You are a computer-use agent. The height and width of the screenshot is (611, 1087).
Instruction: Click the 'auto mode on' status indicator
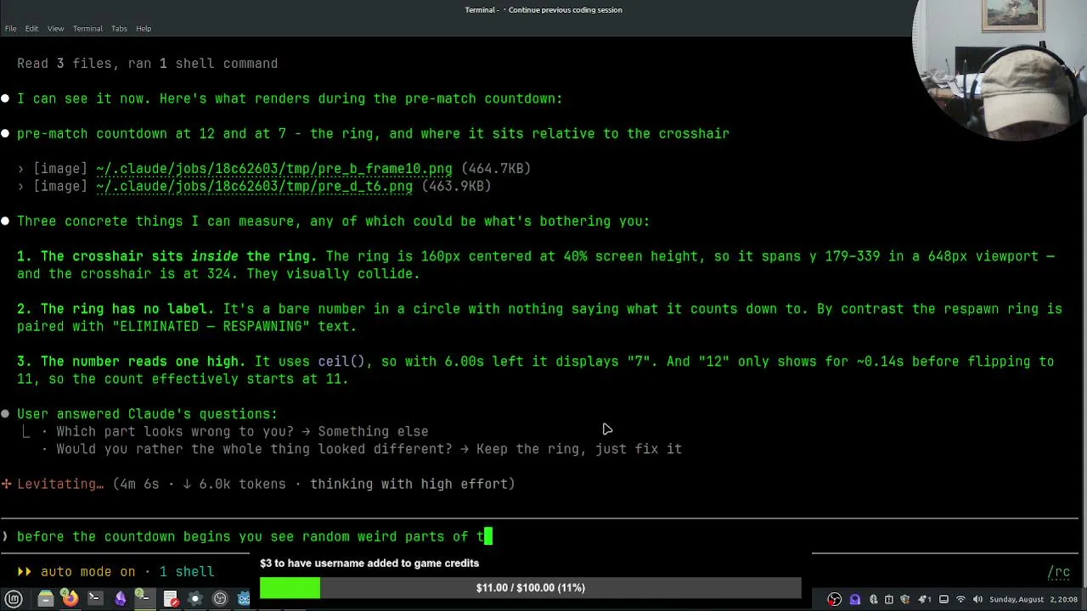(87, 572)
